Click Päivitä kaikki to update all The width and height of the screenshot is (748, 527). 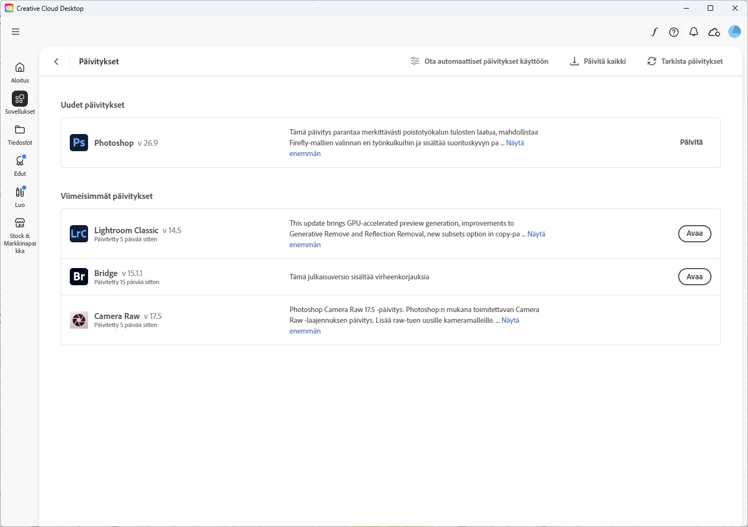click(x=598, y=61)
